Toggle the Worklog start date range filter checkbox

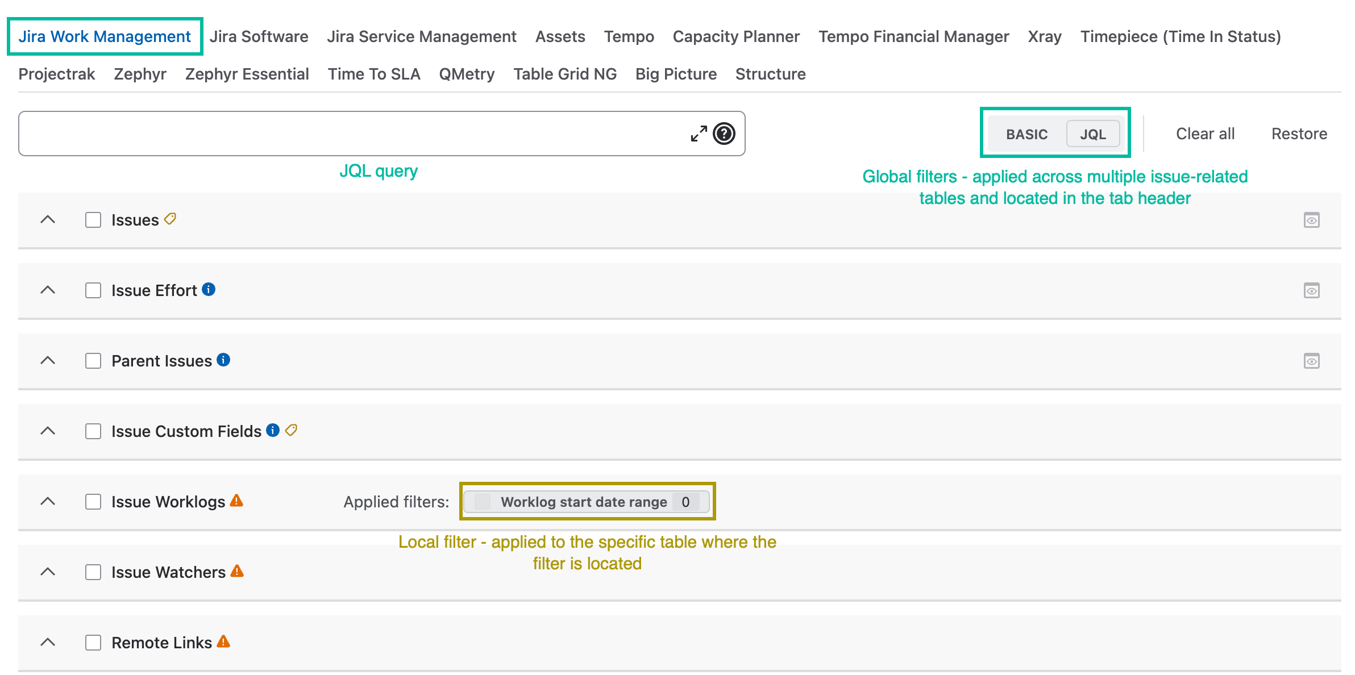pyautogui.click(x=483, y=502)
